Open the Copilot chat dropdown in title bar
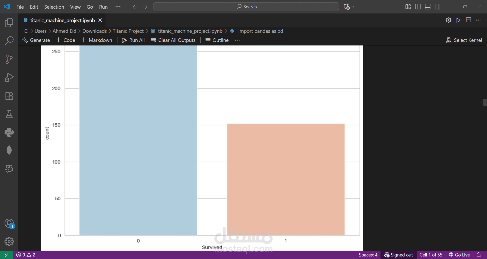The width and height of the screenshot is (487, 259). coord(349,7)
